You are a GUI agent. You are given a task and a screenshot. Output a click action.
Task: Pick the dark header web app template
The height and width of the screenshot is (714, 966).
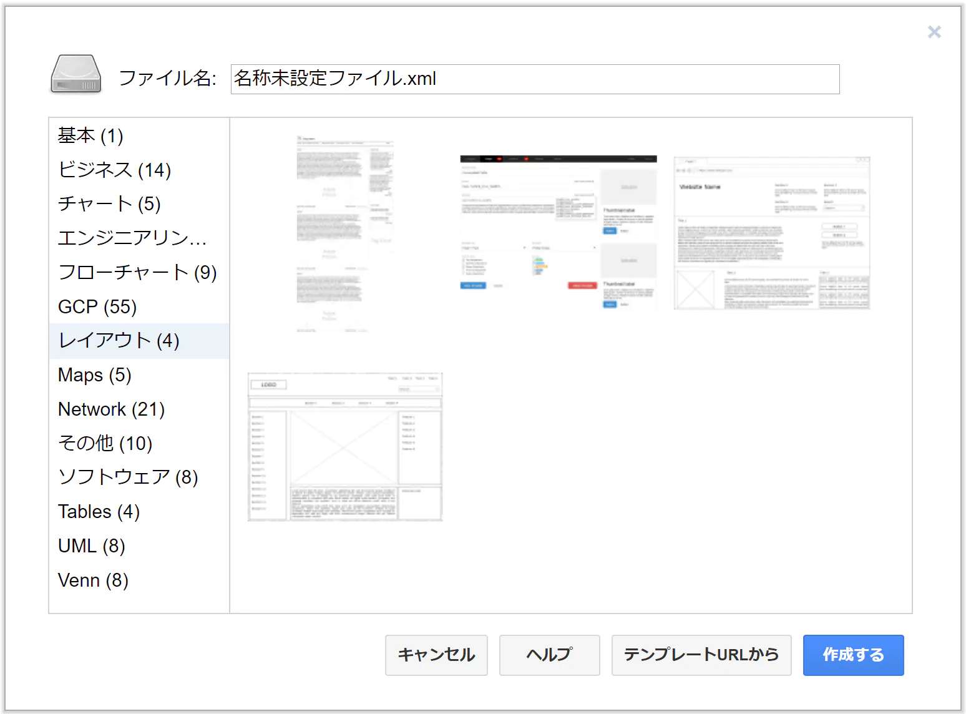coord(559,233)
